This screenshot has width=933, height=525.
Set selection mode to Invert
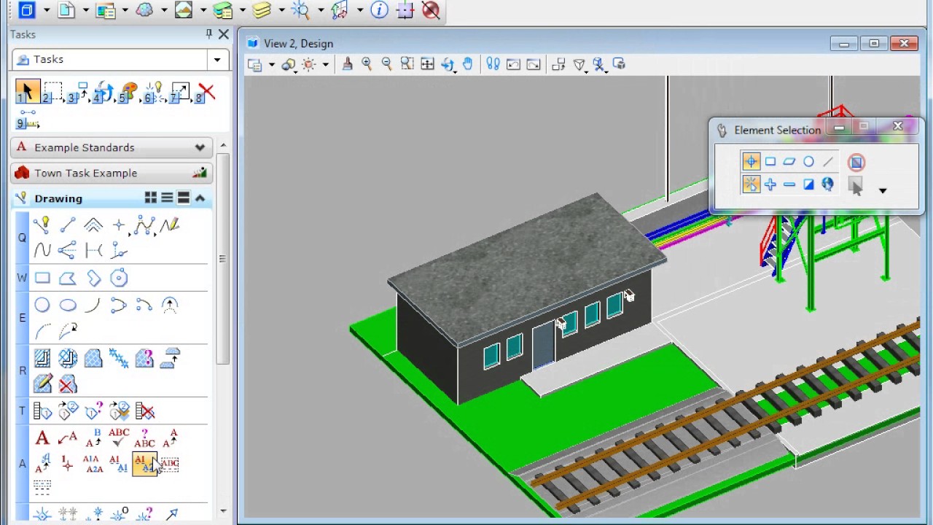[808, 184]
